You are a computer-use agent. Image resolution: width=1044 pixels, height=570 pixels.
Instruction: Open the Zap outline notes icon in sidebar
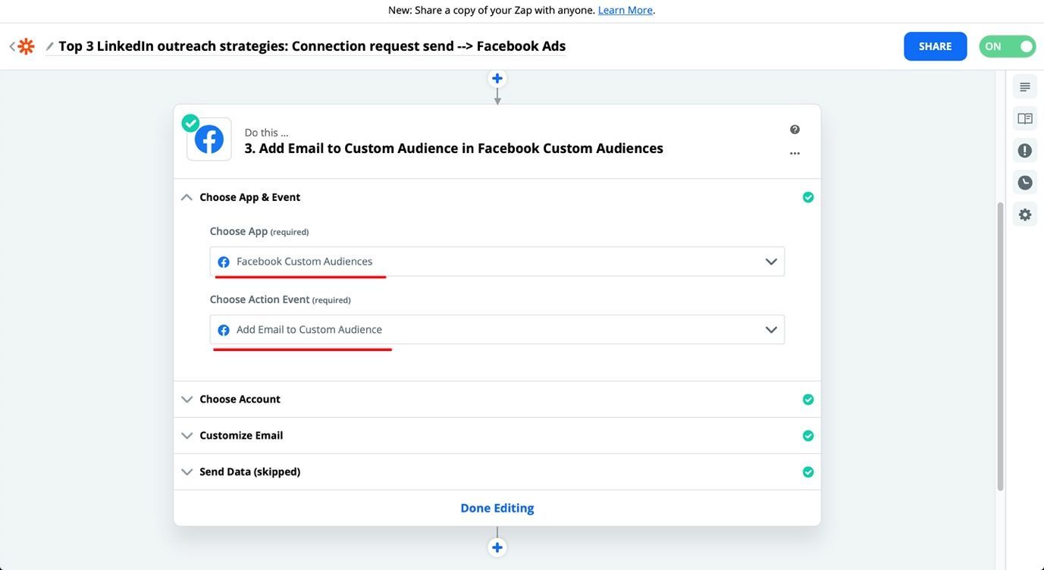1025,87
